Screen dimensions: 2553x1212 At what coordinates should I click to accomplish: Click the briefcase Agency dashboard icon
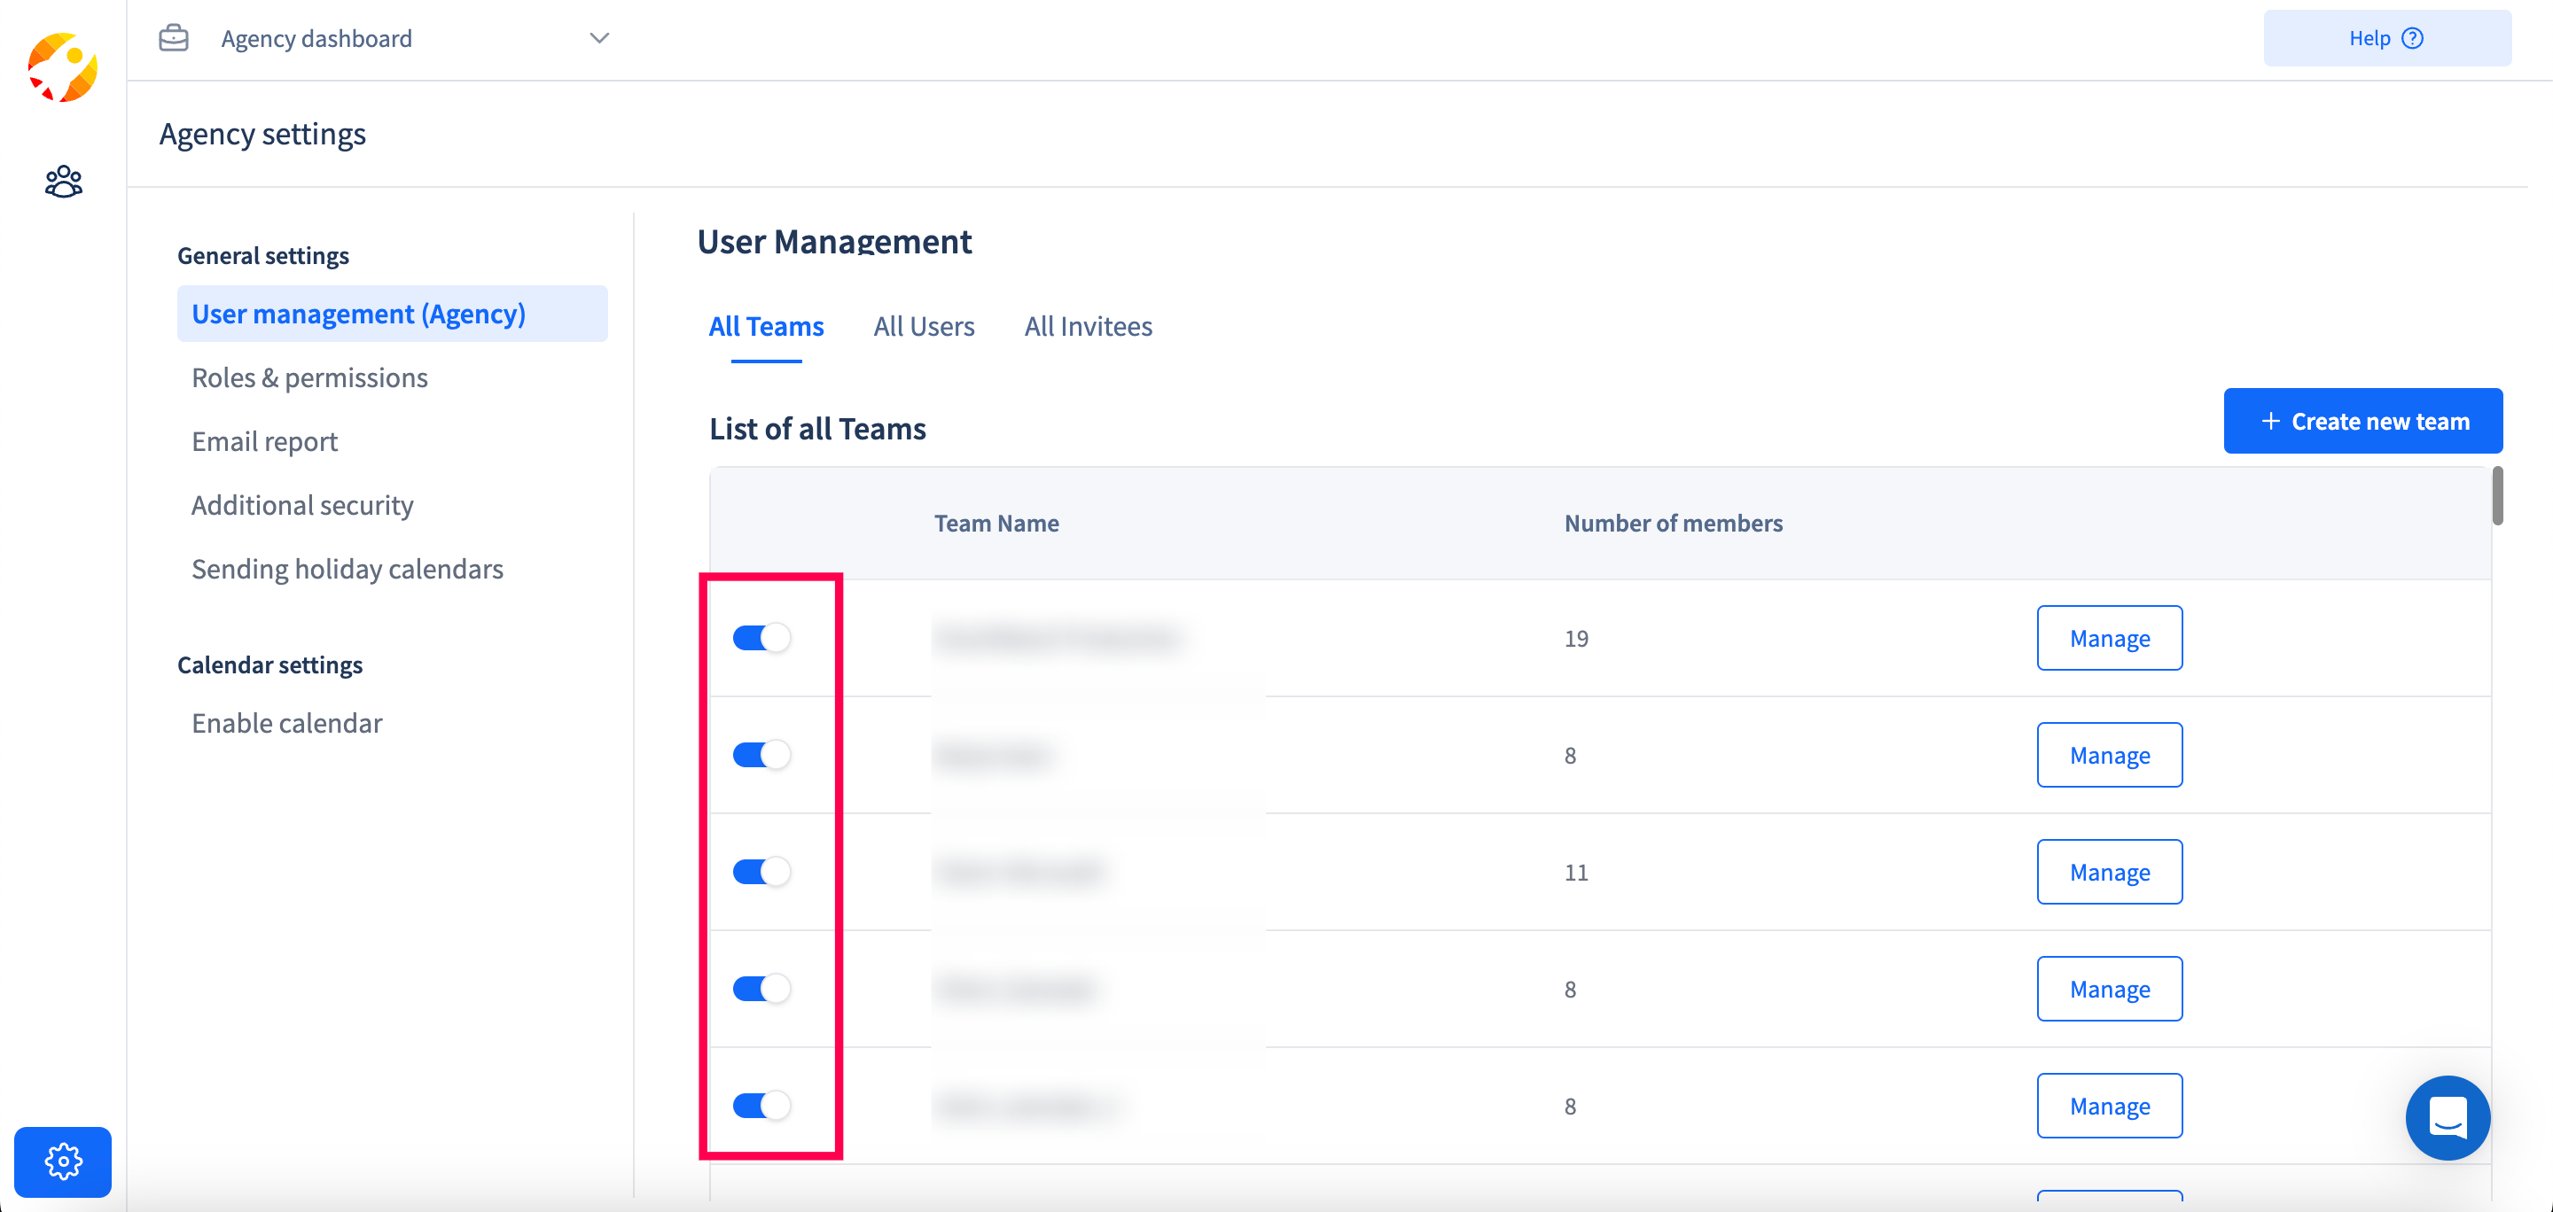coord(174,37)
